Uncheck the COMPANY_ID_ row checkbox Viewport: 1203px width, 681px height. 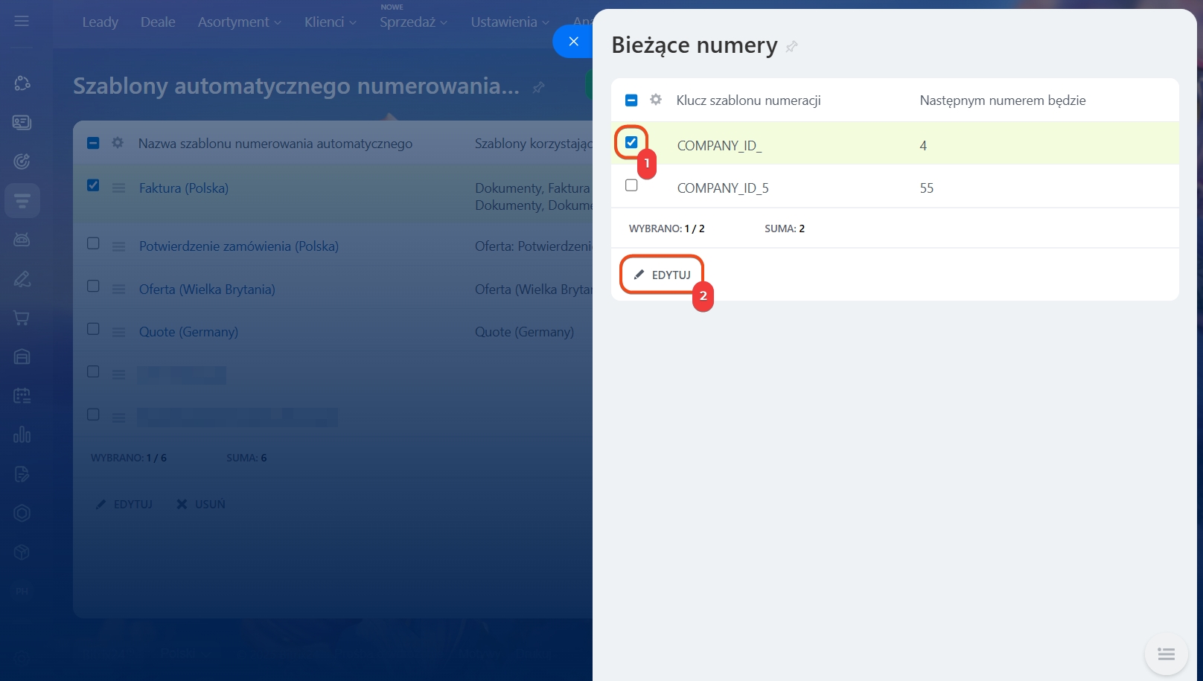[631, 142]
